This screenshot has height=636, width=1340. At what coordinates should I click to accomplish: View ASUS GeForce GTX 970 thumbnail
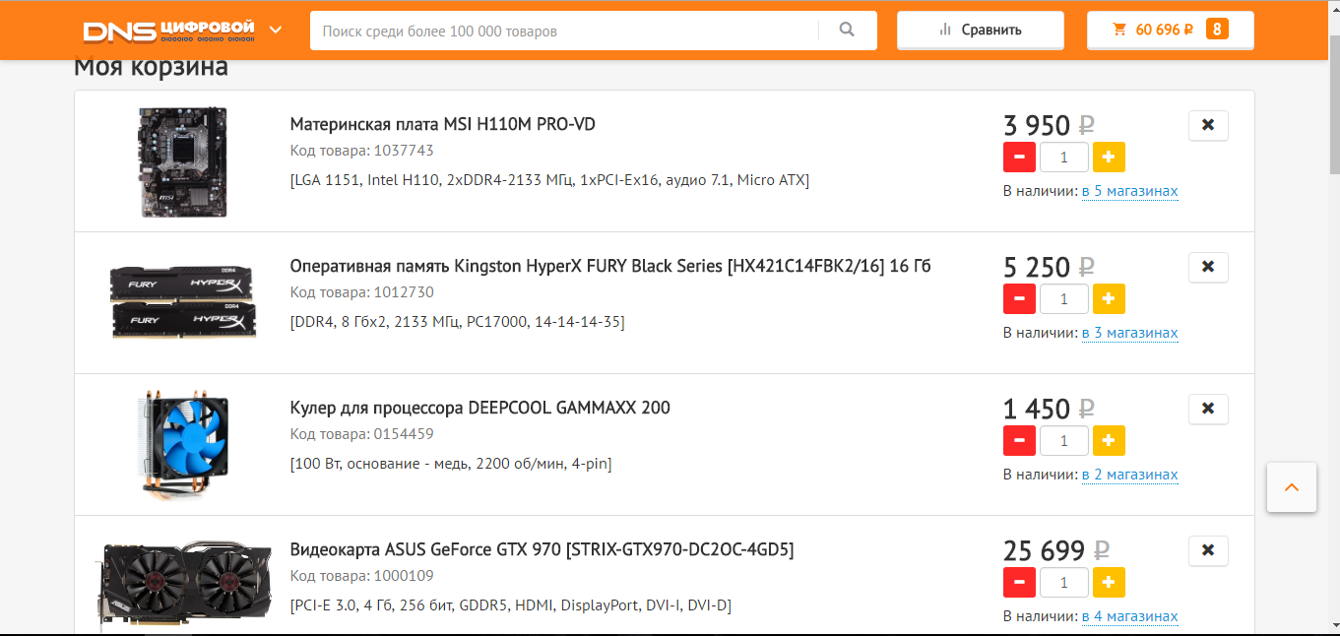point(183,585)
